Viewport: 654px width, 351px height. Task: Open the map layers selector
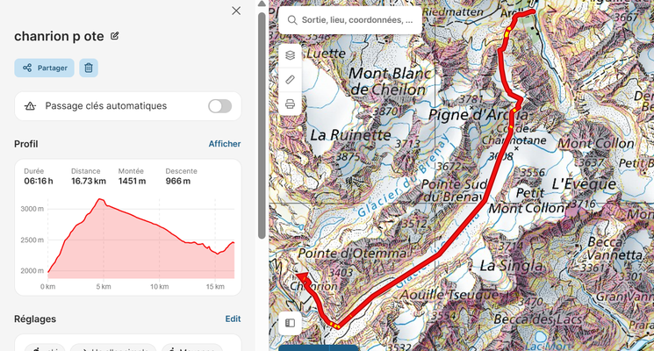click(290, 55)
